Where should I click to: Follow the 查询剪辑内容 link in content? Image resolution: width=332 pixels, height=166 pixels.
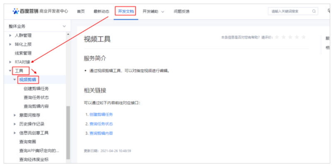coord(101,133)
